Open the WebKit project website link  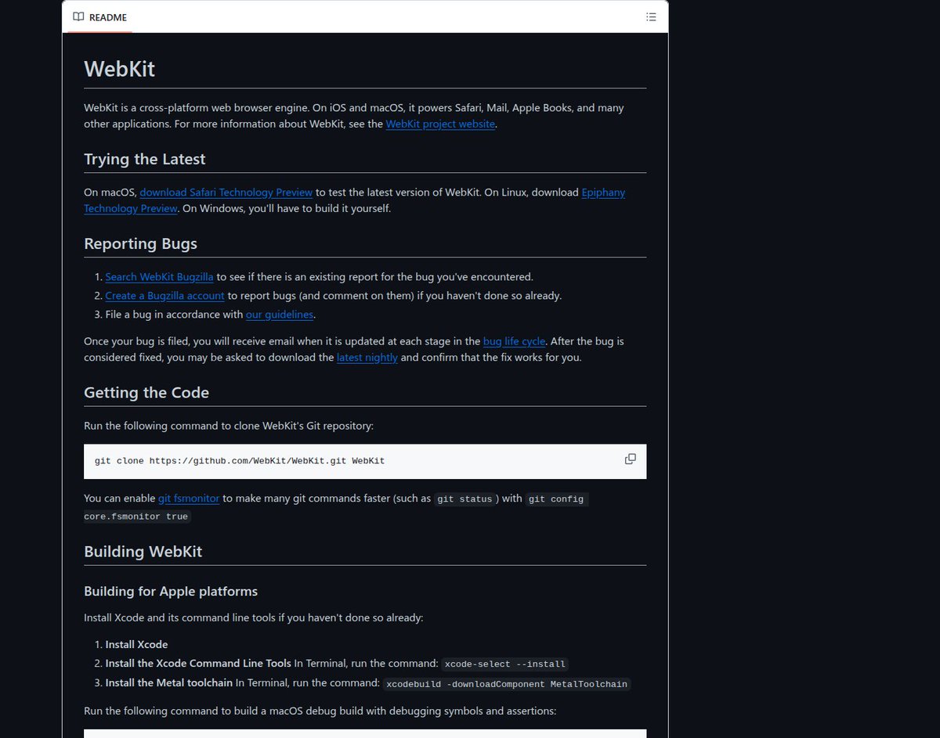point(440,124)
